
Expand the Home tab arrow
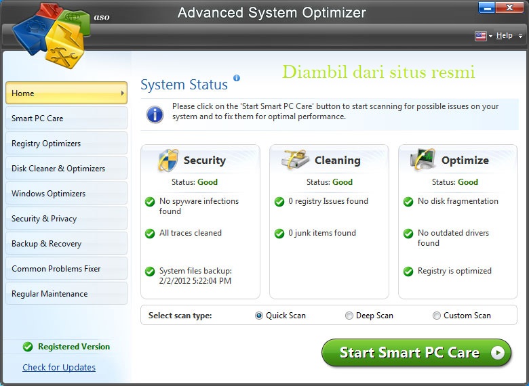pyautogui.click(x=123, y=93)
